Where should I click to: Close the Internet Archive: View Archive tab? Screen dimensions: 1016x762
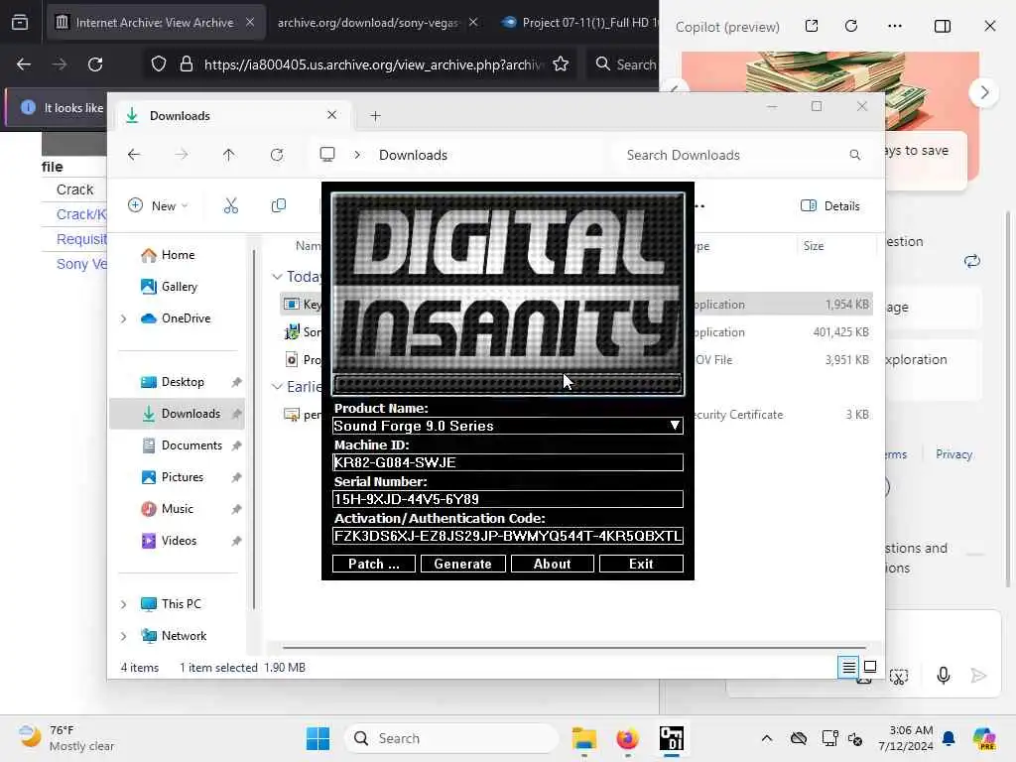pyautogui.click(x=250, y=22)
